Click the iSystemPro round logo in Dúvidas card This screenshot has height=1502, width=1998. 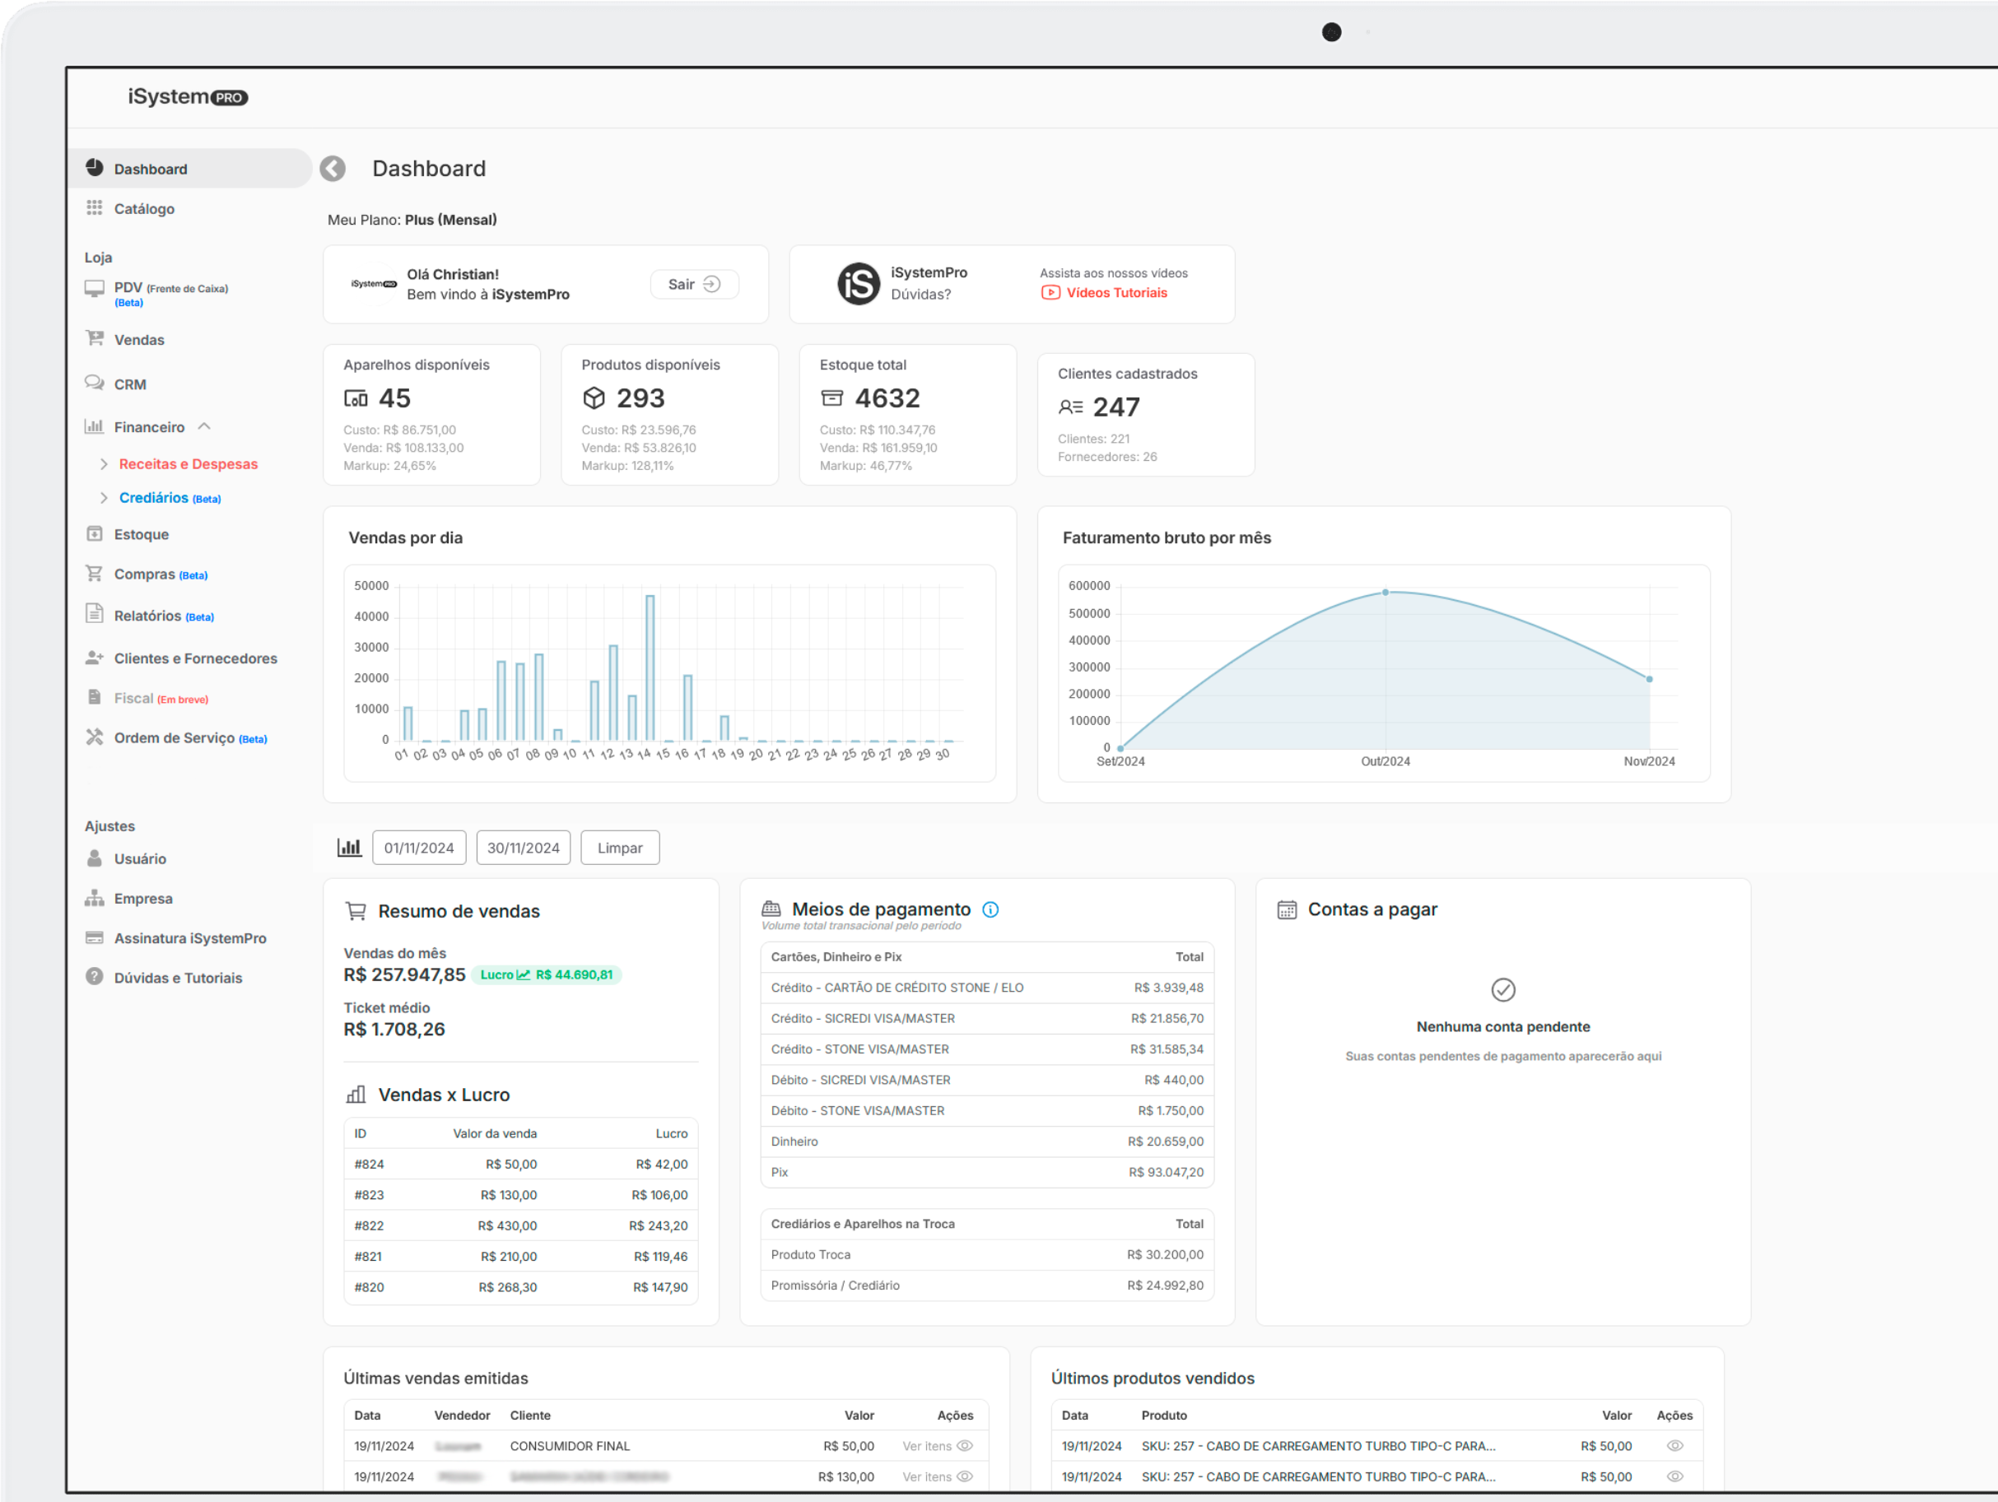(x=858, y=284)
